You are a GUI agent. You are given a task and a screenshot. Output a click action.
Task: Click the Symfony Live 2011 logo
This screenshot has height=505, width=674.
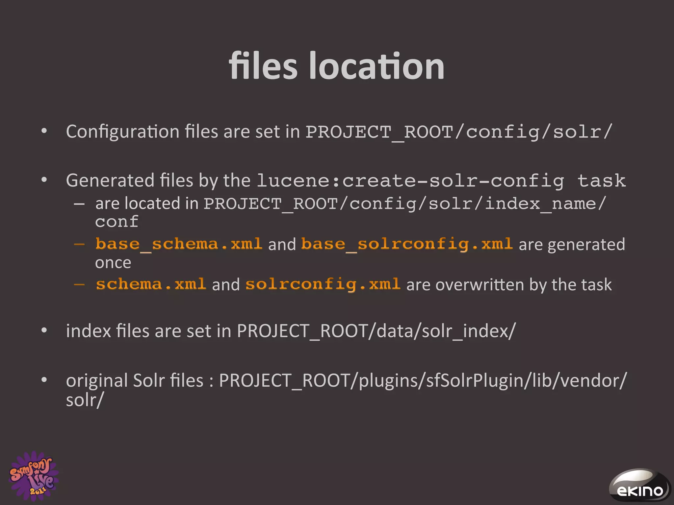(x=34, y=476)
